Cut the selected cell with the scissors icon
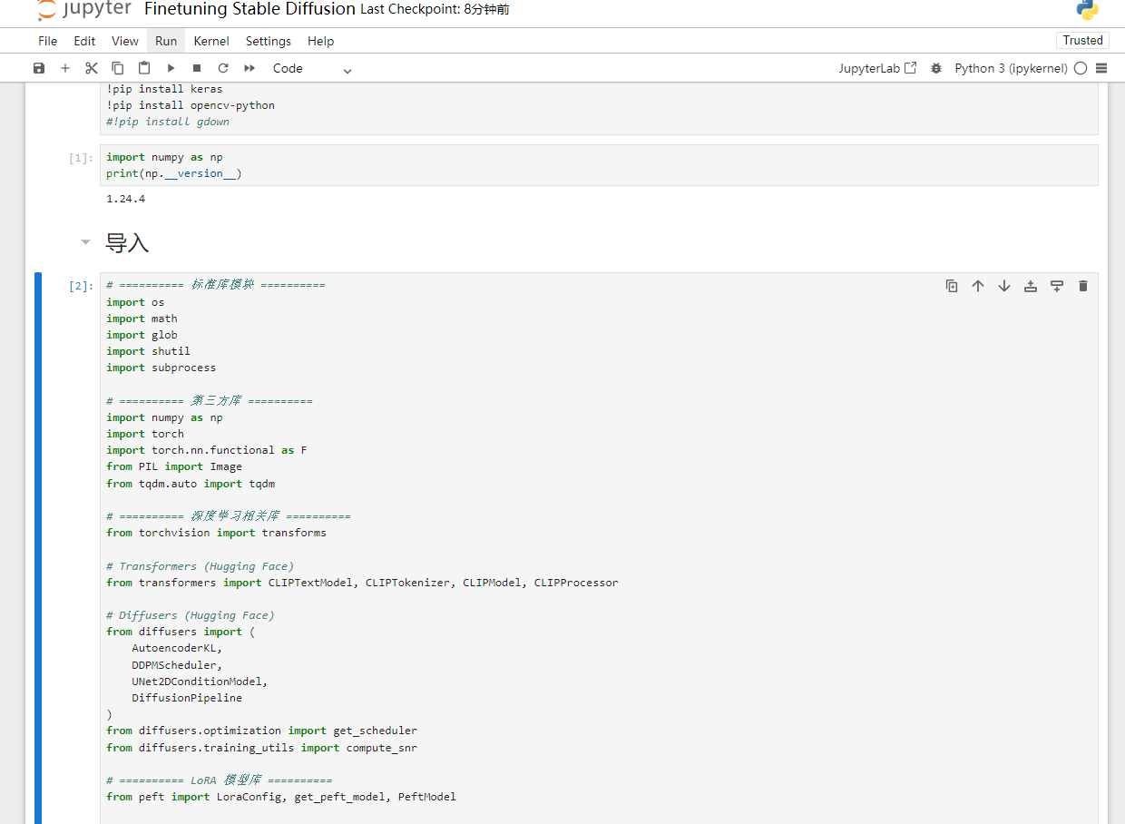This screenshot has width=1125, height=824. pos(92,68)
